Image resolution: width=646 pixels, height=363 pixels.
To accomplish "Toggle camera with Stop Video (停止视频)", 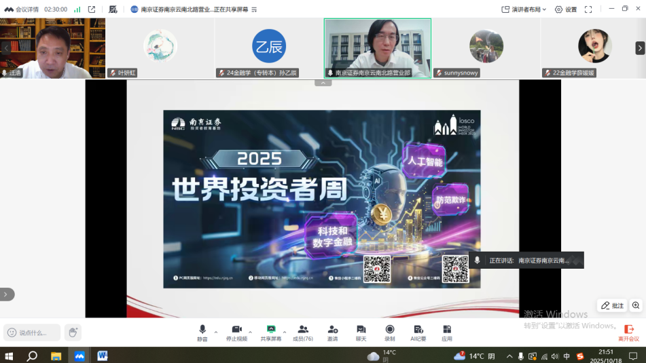I will pos(236,332).
